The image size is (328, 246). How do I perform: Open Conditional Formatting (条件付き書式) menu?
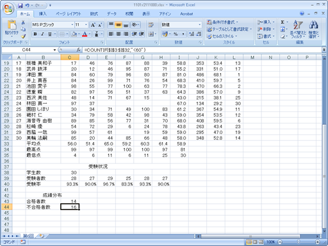point(222,22)
